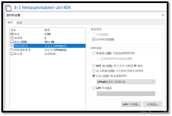Select the 显示器 row
The image size is (172, 116).
47,54
